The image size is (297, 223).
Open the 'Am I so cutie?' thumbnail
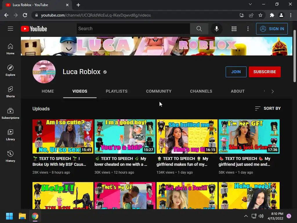tap(63, 136)
